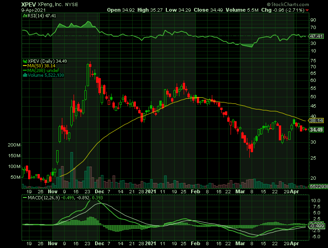The width and height of the screenshot is (328, 248).
Task: Click the Volume legend bars icon
Action: click(25, 75)
